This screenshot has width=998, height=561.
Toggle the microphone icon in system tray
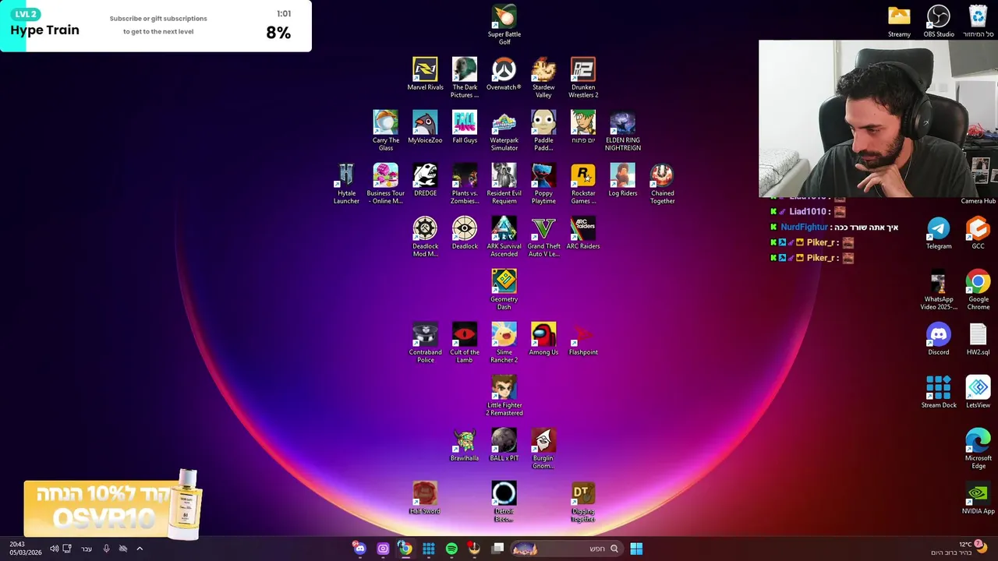(106, 549)
